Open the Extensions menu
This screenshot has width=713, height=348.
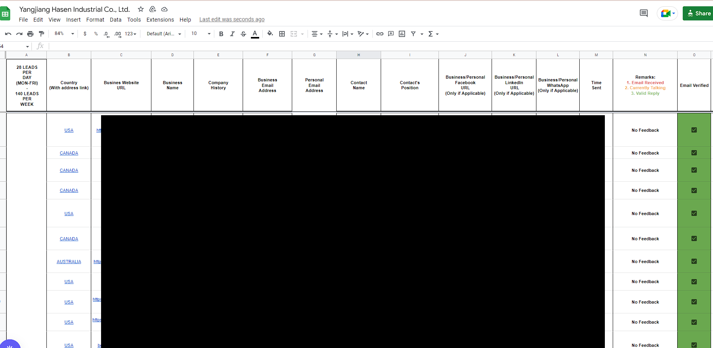coord(160,20)
